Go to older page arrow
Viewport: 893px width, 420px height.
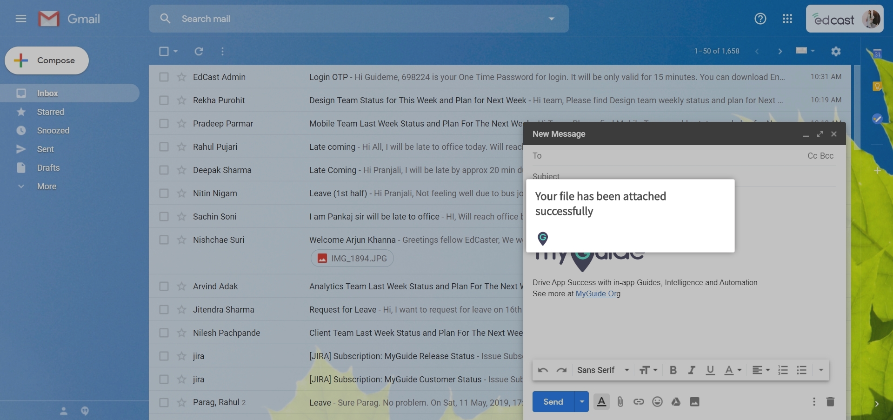pos(780,51)
